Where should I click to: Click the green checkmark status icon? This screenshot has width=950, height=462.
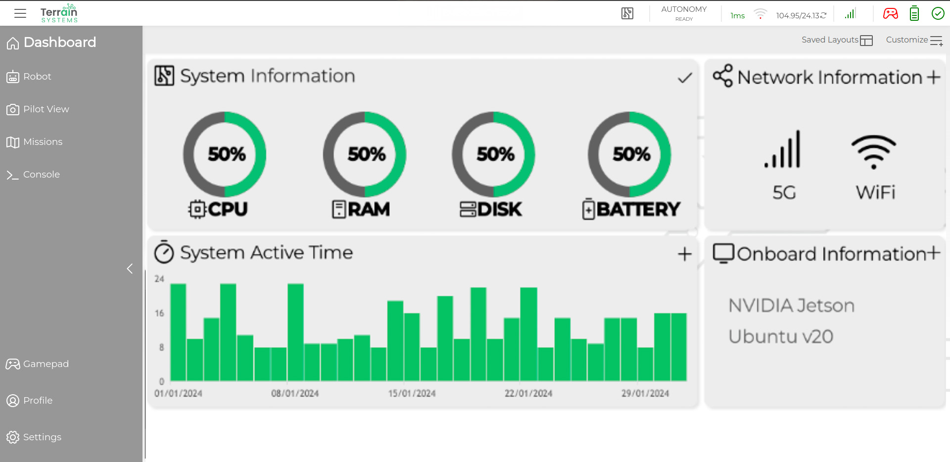938,13
